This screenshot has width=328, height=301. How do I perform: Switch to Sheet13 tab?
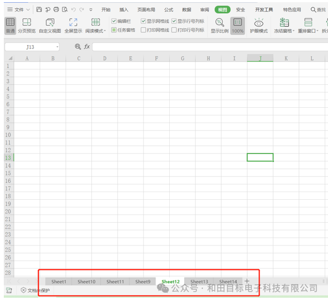[199, 281]
